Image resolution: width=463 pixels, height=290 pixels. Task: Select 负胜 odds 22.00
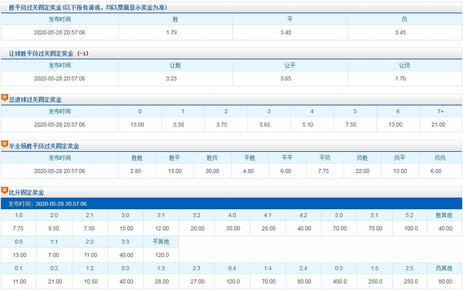tap(363, 171)
